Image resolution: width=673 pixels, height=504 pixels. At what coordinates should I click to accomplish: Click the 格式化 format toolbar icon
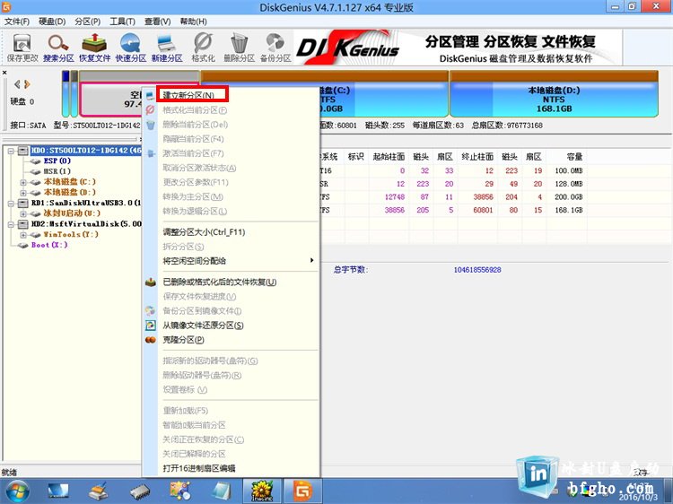coord(203,48)
